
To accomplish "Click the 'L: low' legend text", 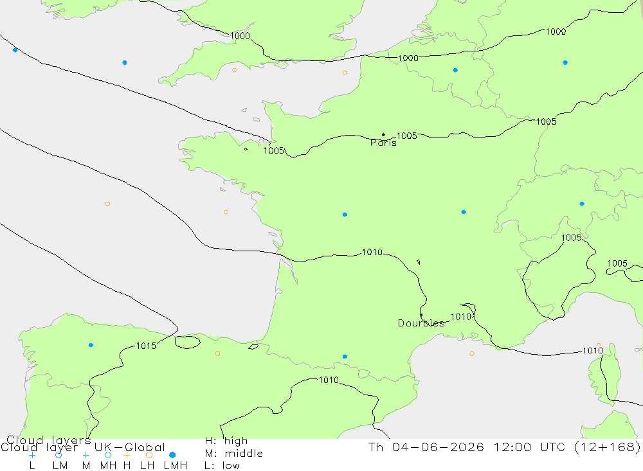I will tap(222, 466).
